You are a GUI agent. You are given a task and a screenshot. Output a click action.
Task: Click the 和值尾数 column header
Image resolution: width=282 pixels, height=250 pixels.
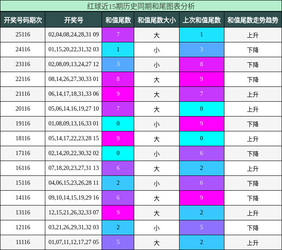tap(118, 20)
